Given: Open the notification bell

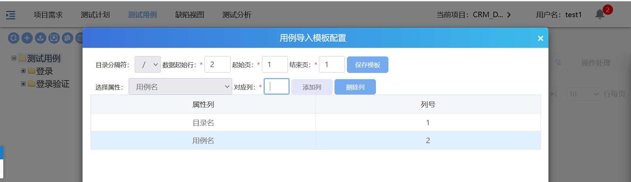Looking at the screenshot, I should point(600,14).
